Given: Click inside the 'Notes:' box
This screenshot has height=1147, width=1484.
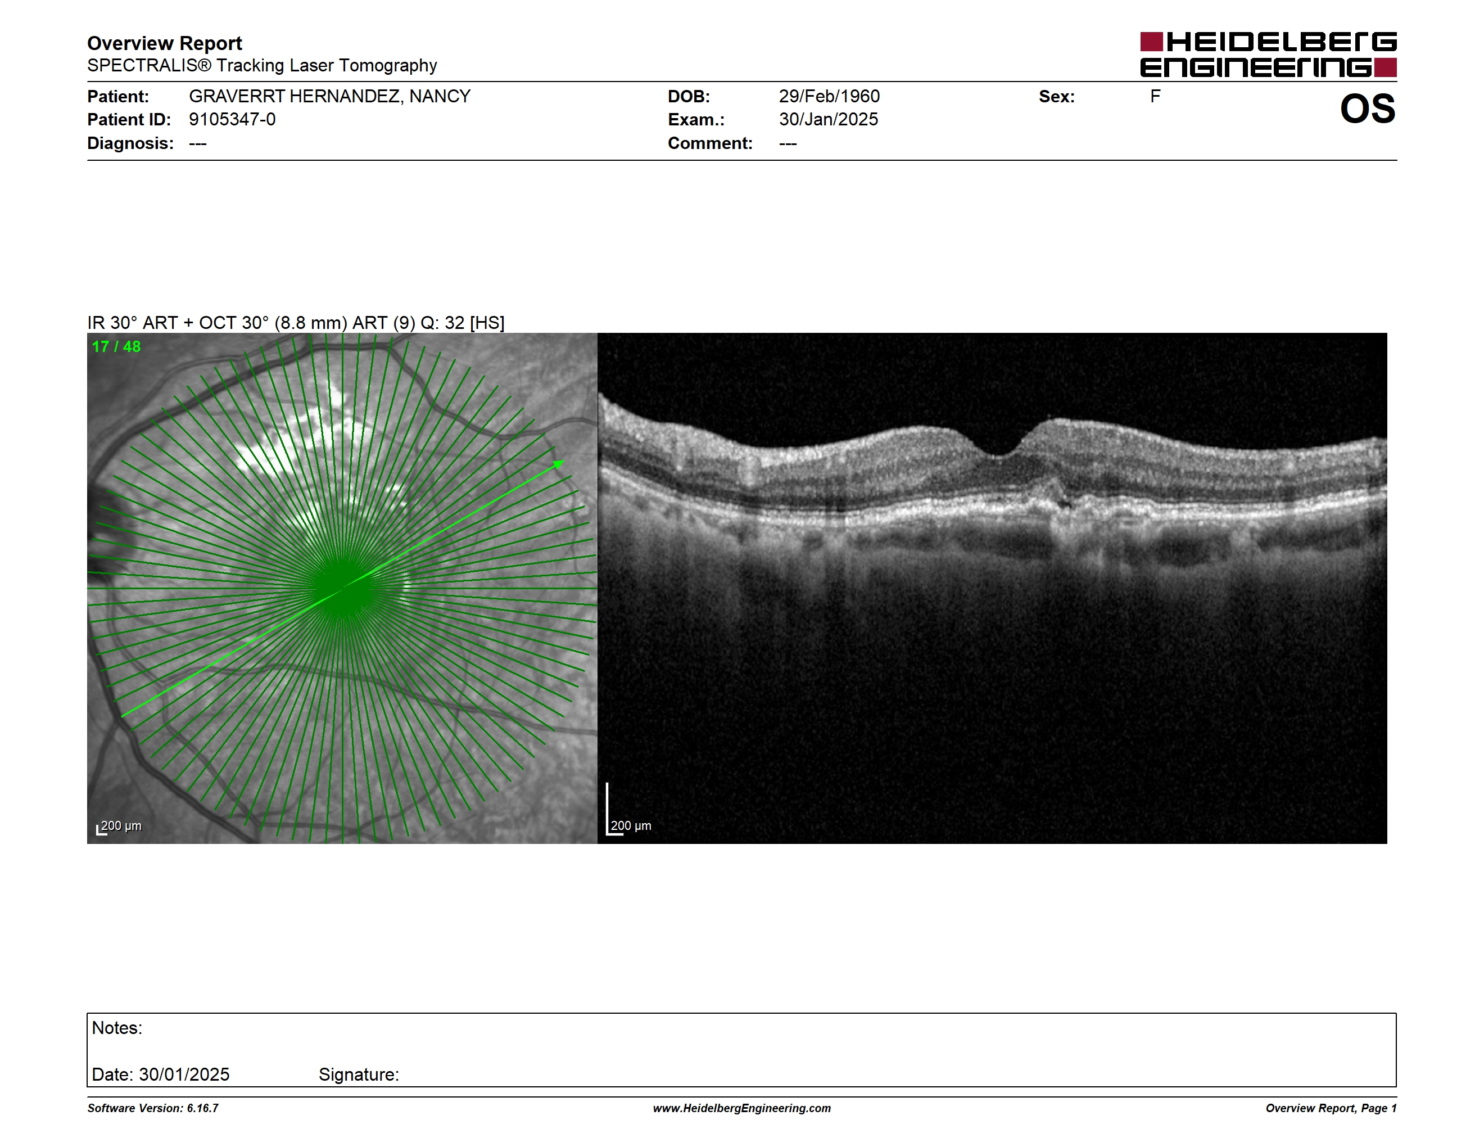Looking at the screenshot, I should point(741,1050).
